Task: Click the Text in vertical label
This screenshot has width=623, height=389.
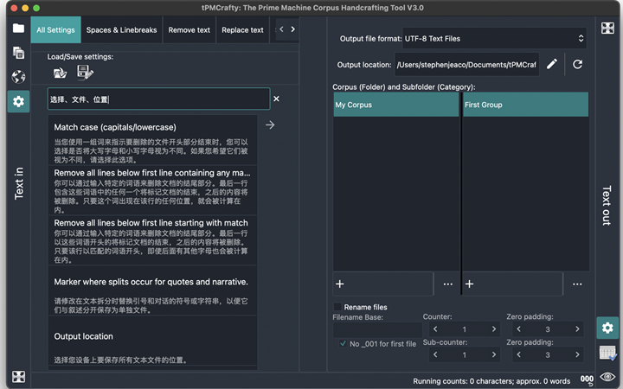Action: pyautogui.click(x=19, y=183)
